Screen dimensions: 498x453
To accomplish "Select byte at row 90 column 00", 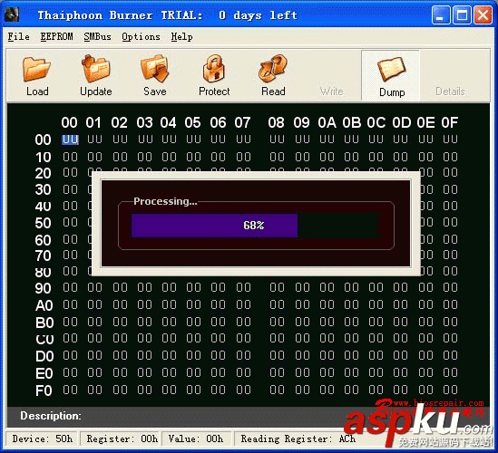I will (x=70, y=287).
